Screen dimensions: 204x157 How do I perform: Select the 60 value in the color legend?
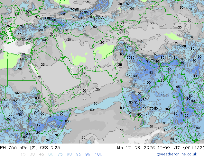(x=51, y=154)
